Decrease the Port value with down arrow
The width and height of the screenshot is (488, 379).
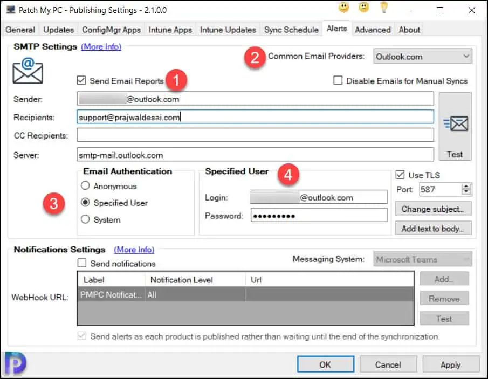pos(466,192)
